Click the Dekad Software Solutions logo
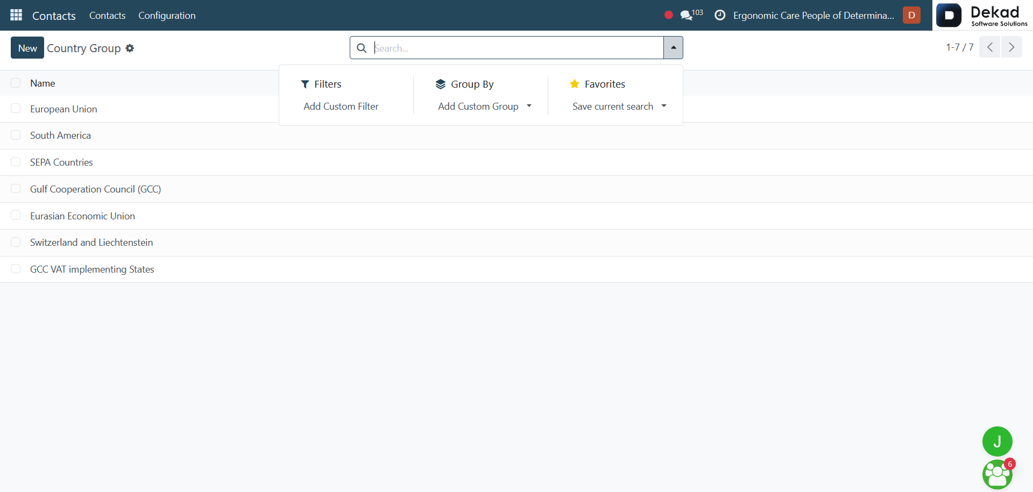The image size is (1033, 492). click(x=982, y=15)
